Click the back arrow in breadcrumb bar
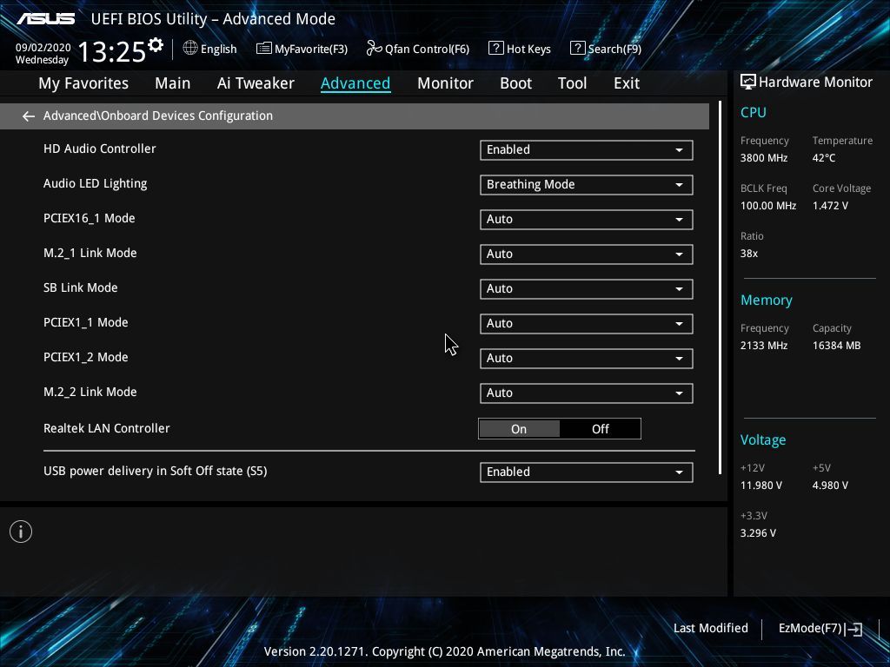 (x=29, y=116)
